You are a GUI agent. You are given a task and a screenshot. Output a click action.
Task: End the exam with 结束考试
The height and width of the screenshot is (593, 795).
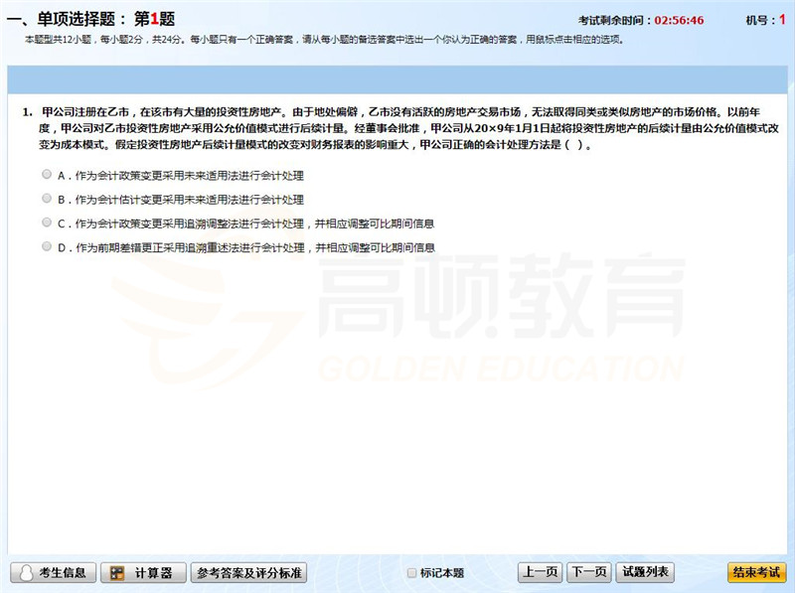(756, 573)
